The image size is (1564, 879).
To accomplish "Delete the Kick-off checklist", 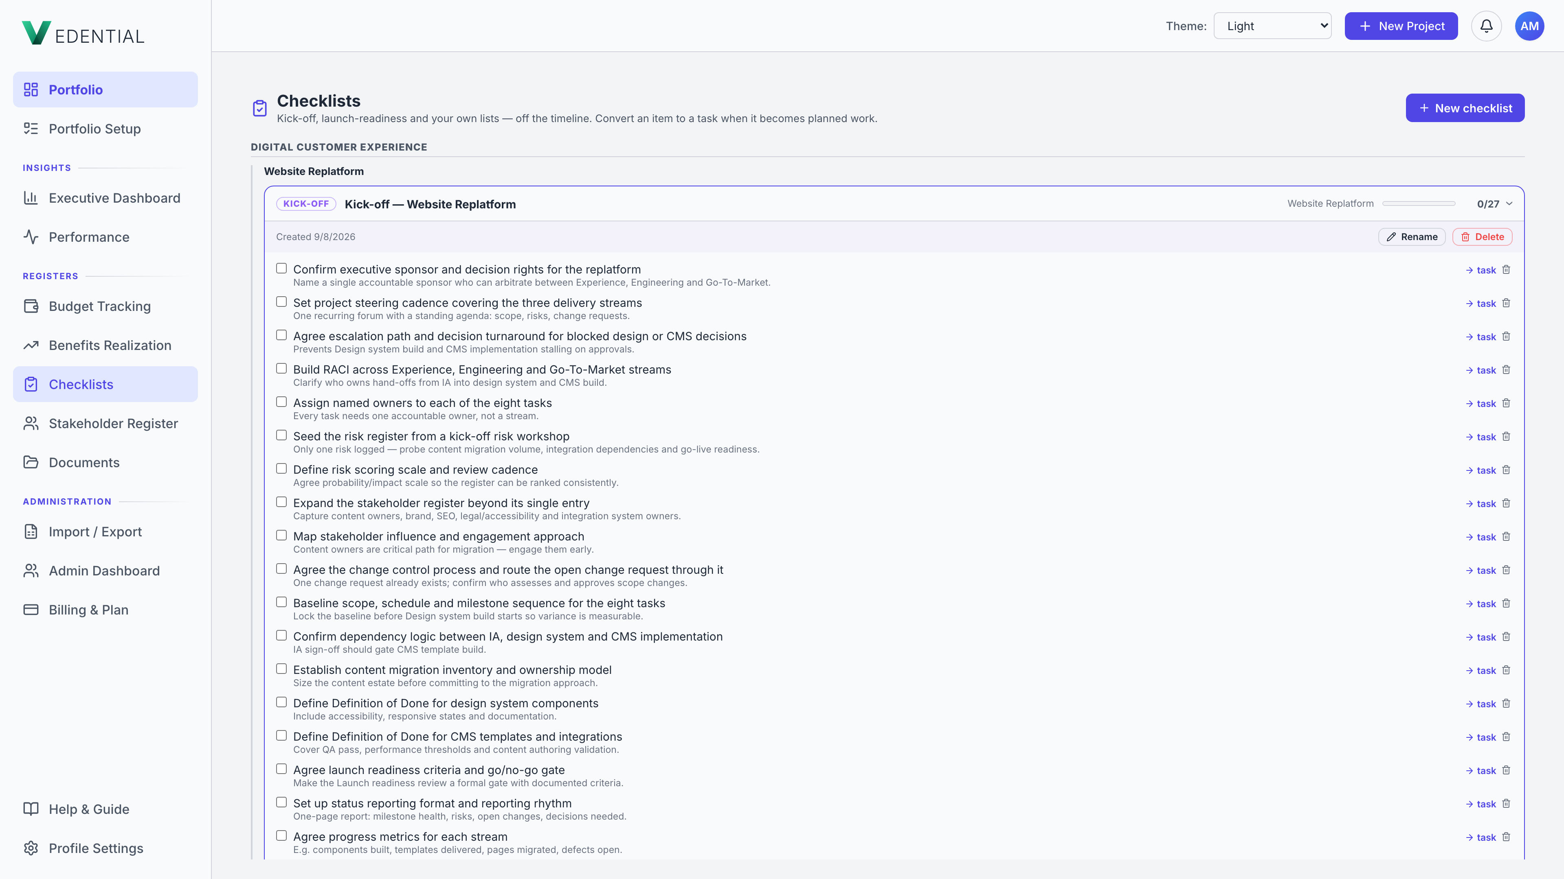I will pyautogui.click(x=1482, y=237).
